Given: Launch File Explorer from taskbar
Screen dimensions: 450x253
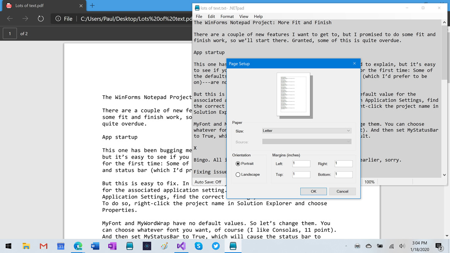Looking at the screenshot, I should (26, 246).
